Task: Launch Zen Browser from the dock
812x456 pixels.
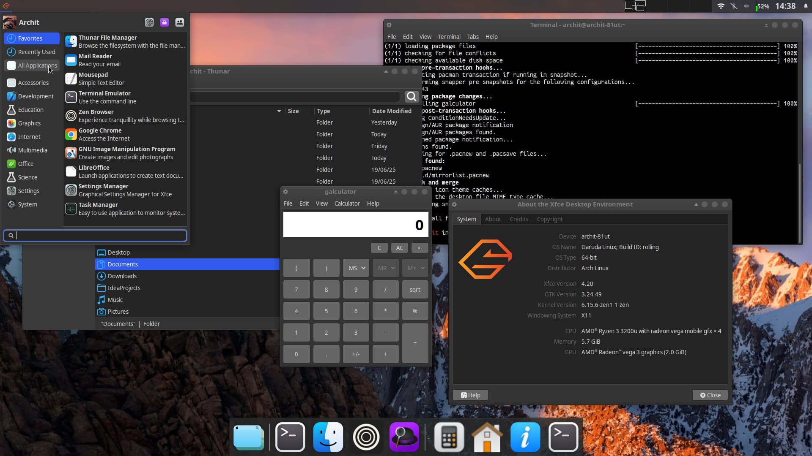Action: 366,437
